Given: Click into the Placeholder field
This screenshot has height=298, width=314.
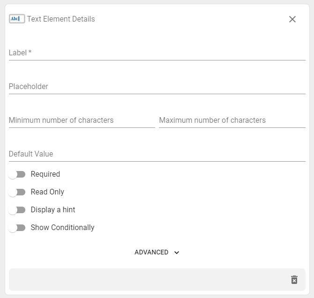Looking at the screenshot, I should [x=157, y=87].
